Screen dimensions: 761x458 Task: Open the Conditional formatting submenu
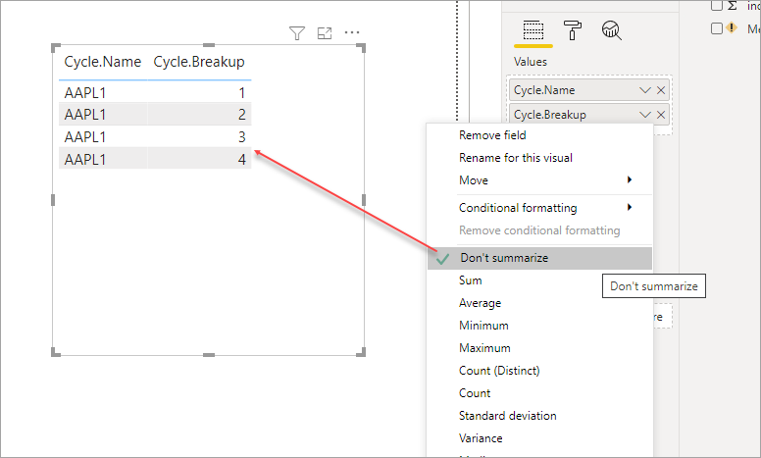(539, 208)
